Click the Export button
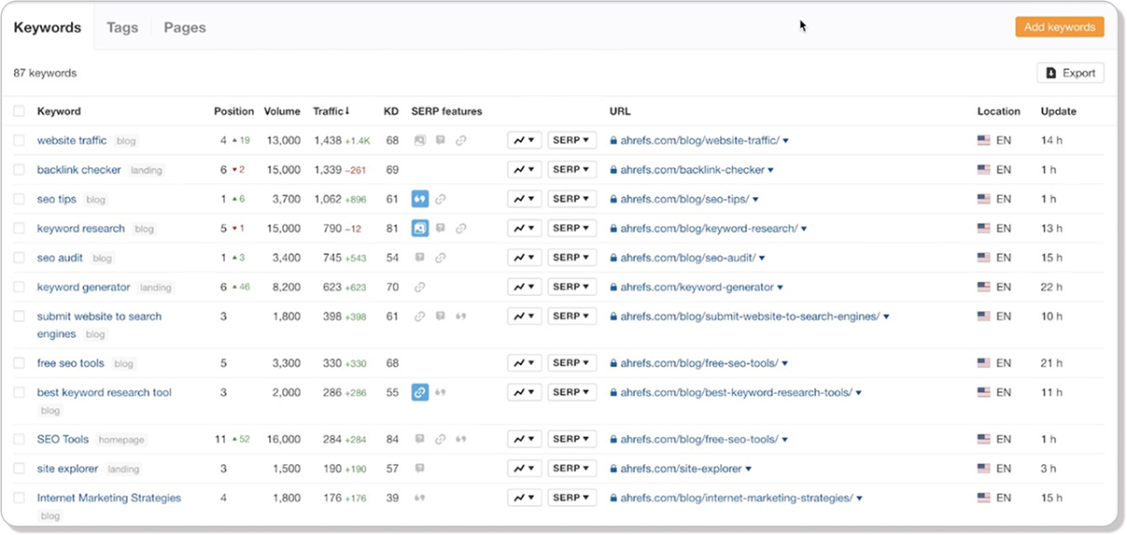The image size is (1127, 535). click(x=1070, y=73)
